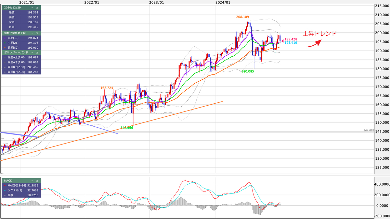Click the 偏差B下[2.00] color marker
The width and height of the screenshot is (390, 219).
coord(4,72)
